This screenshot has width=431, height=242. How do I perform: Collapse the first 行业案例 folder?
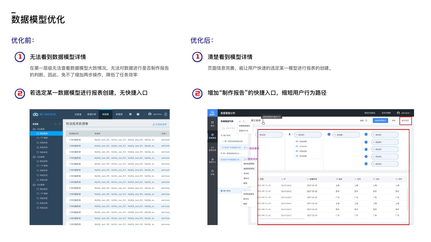click(x=39, y=129)
